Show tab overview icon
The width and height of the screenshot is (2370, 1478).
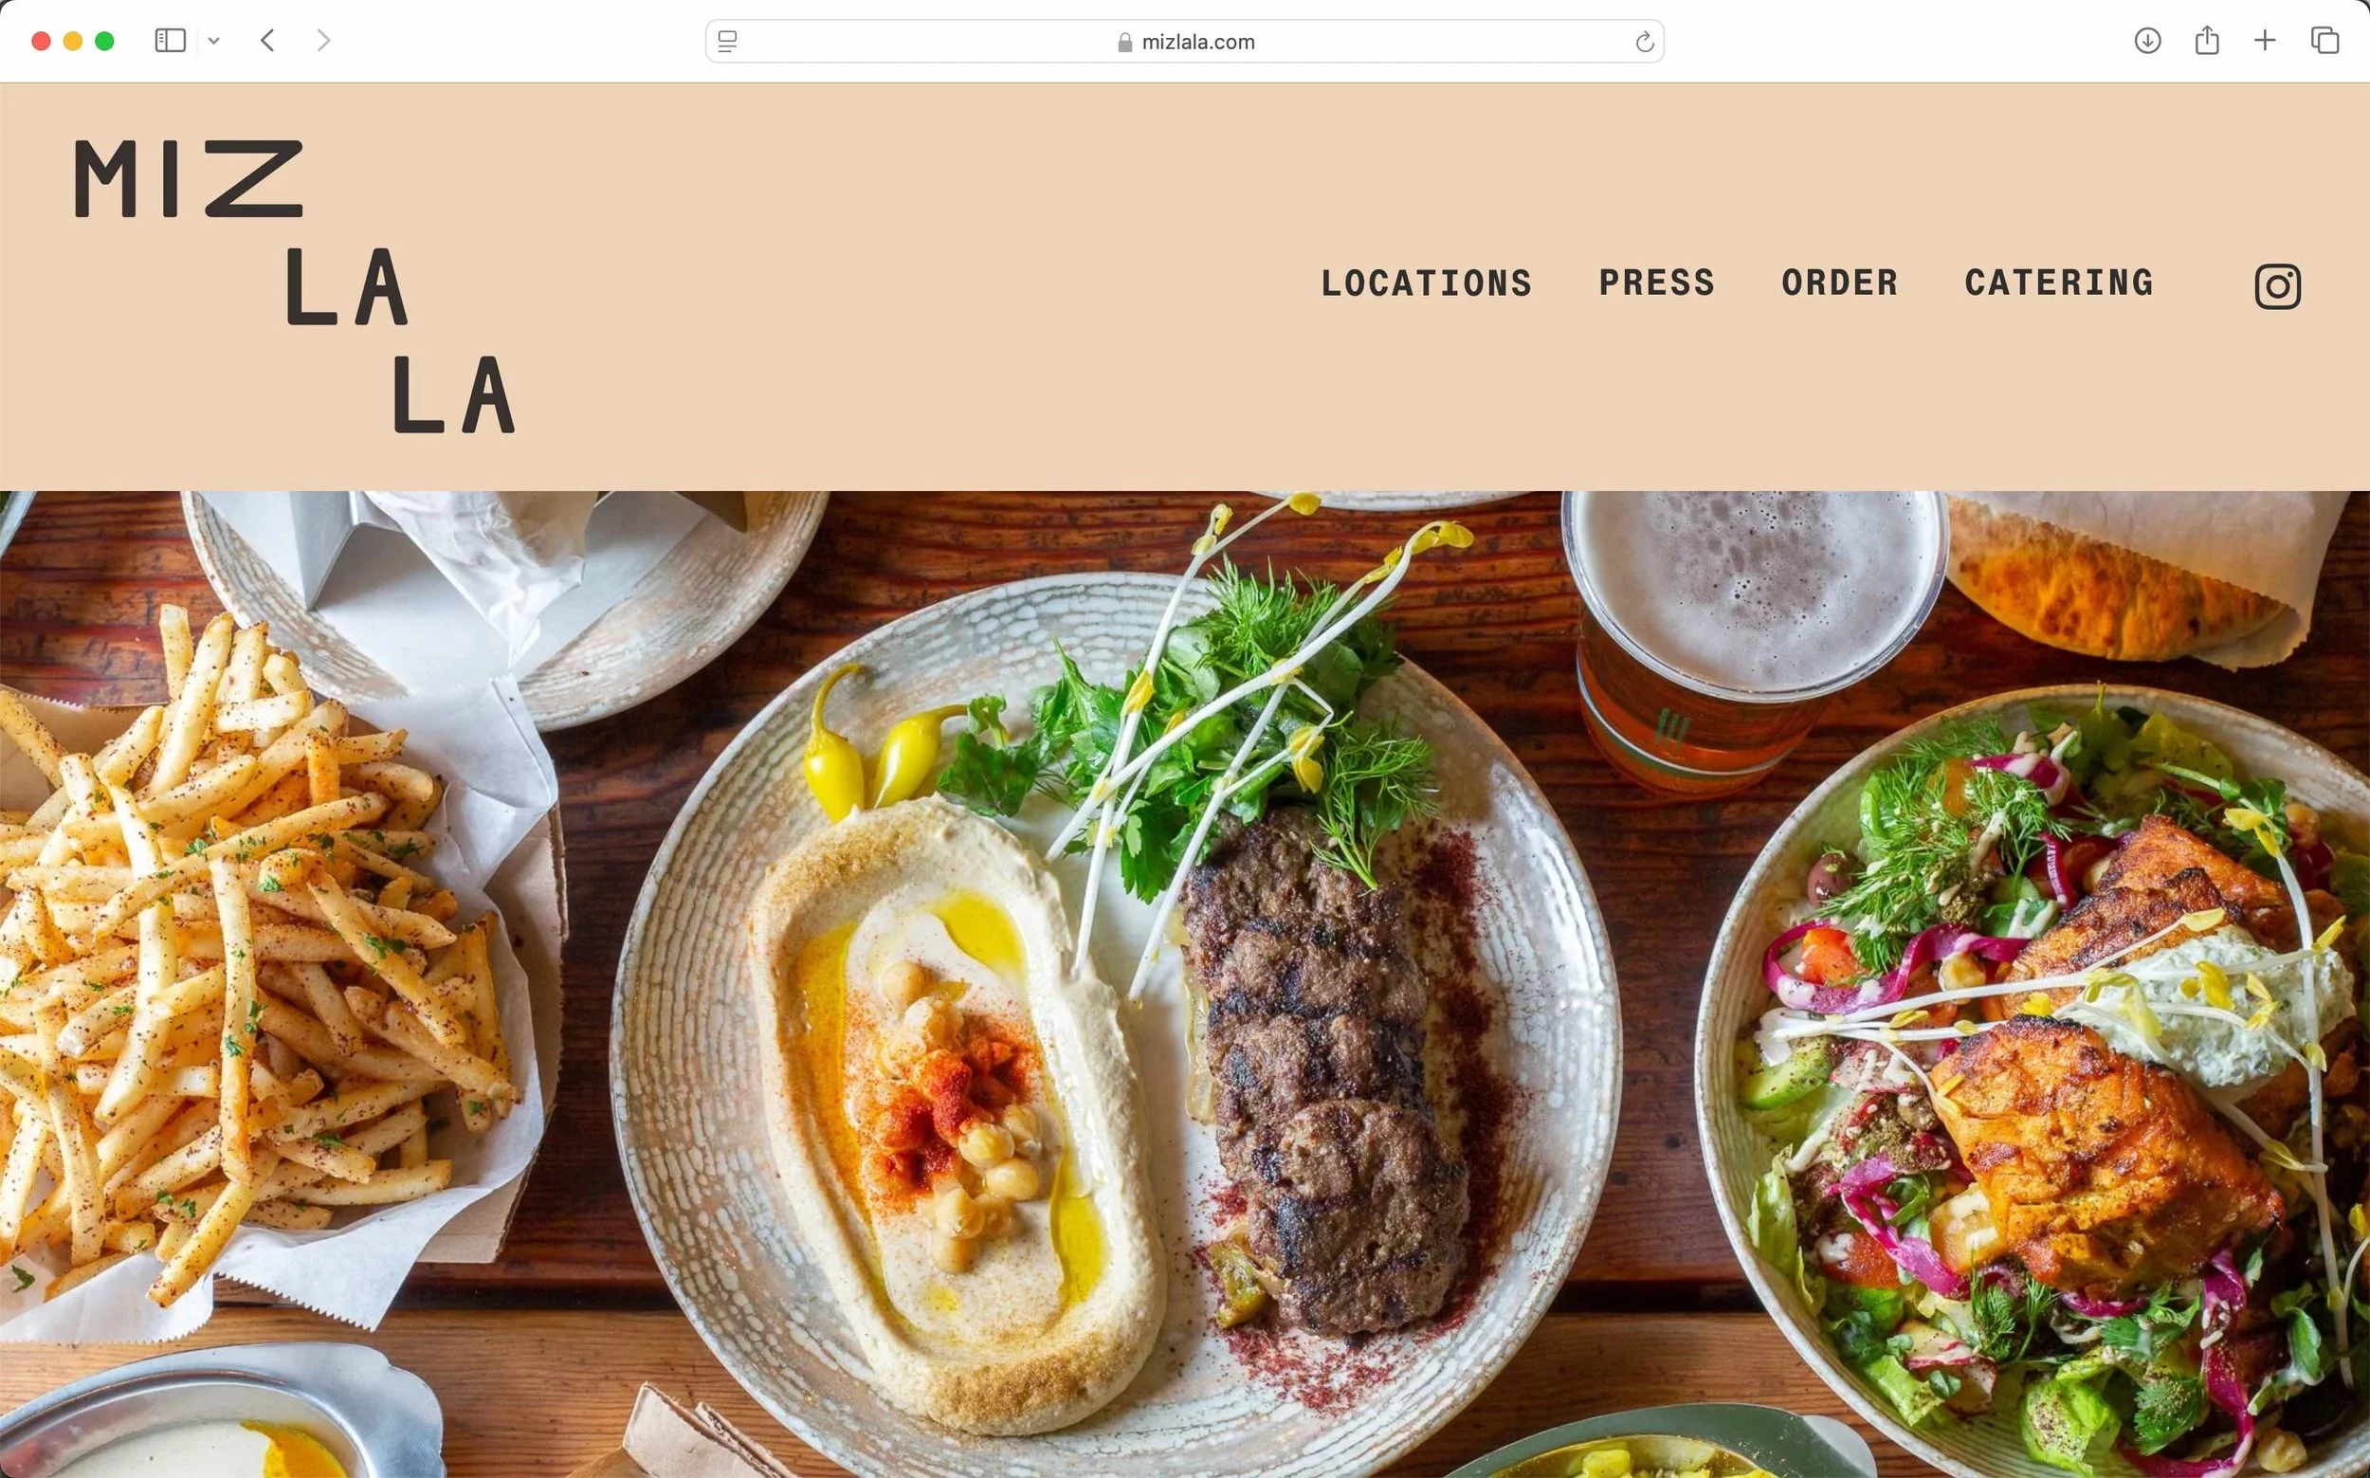tap(2324, 41)
